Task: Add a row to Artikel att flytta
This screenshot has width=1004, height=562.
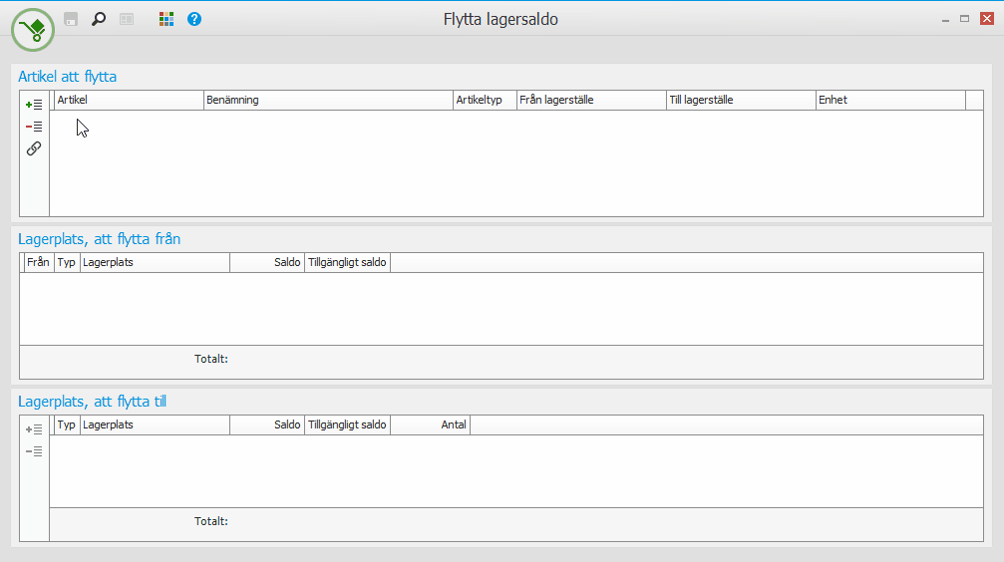Action: pos(34,105)
